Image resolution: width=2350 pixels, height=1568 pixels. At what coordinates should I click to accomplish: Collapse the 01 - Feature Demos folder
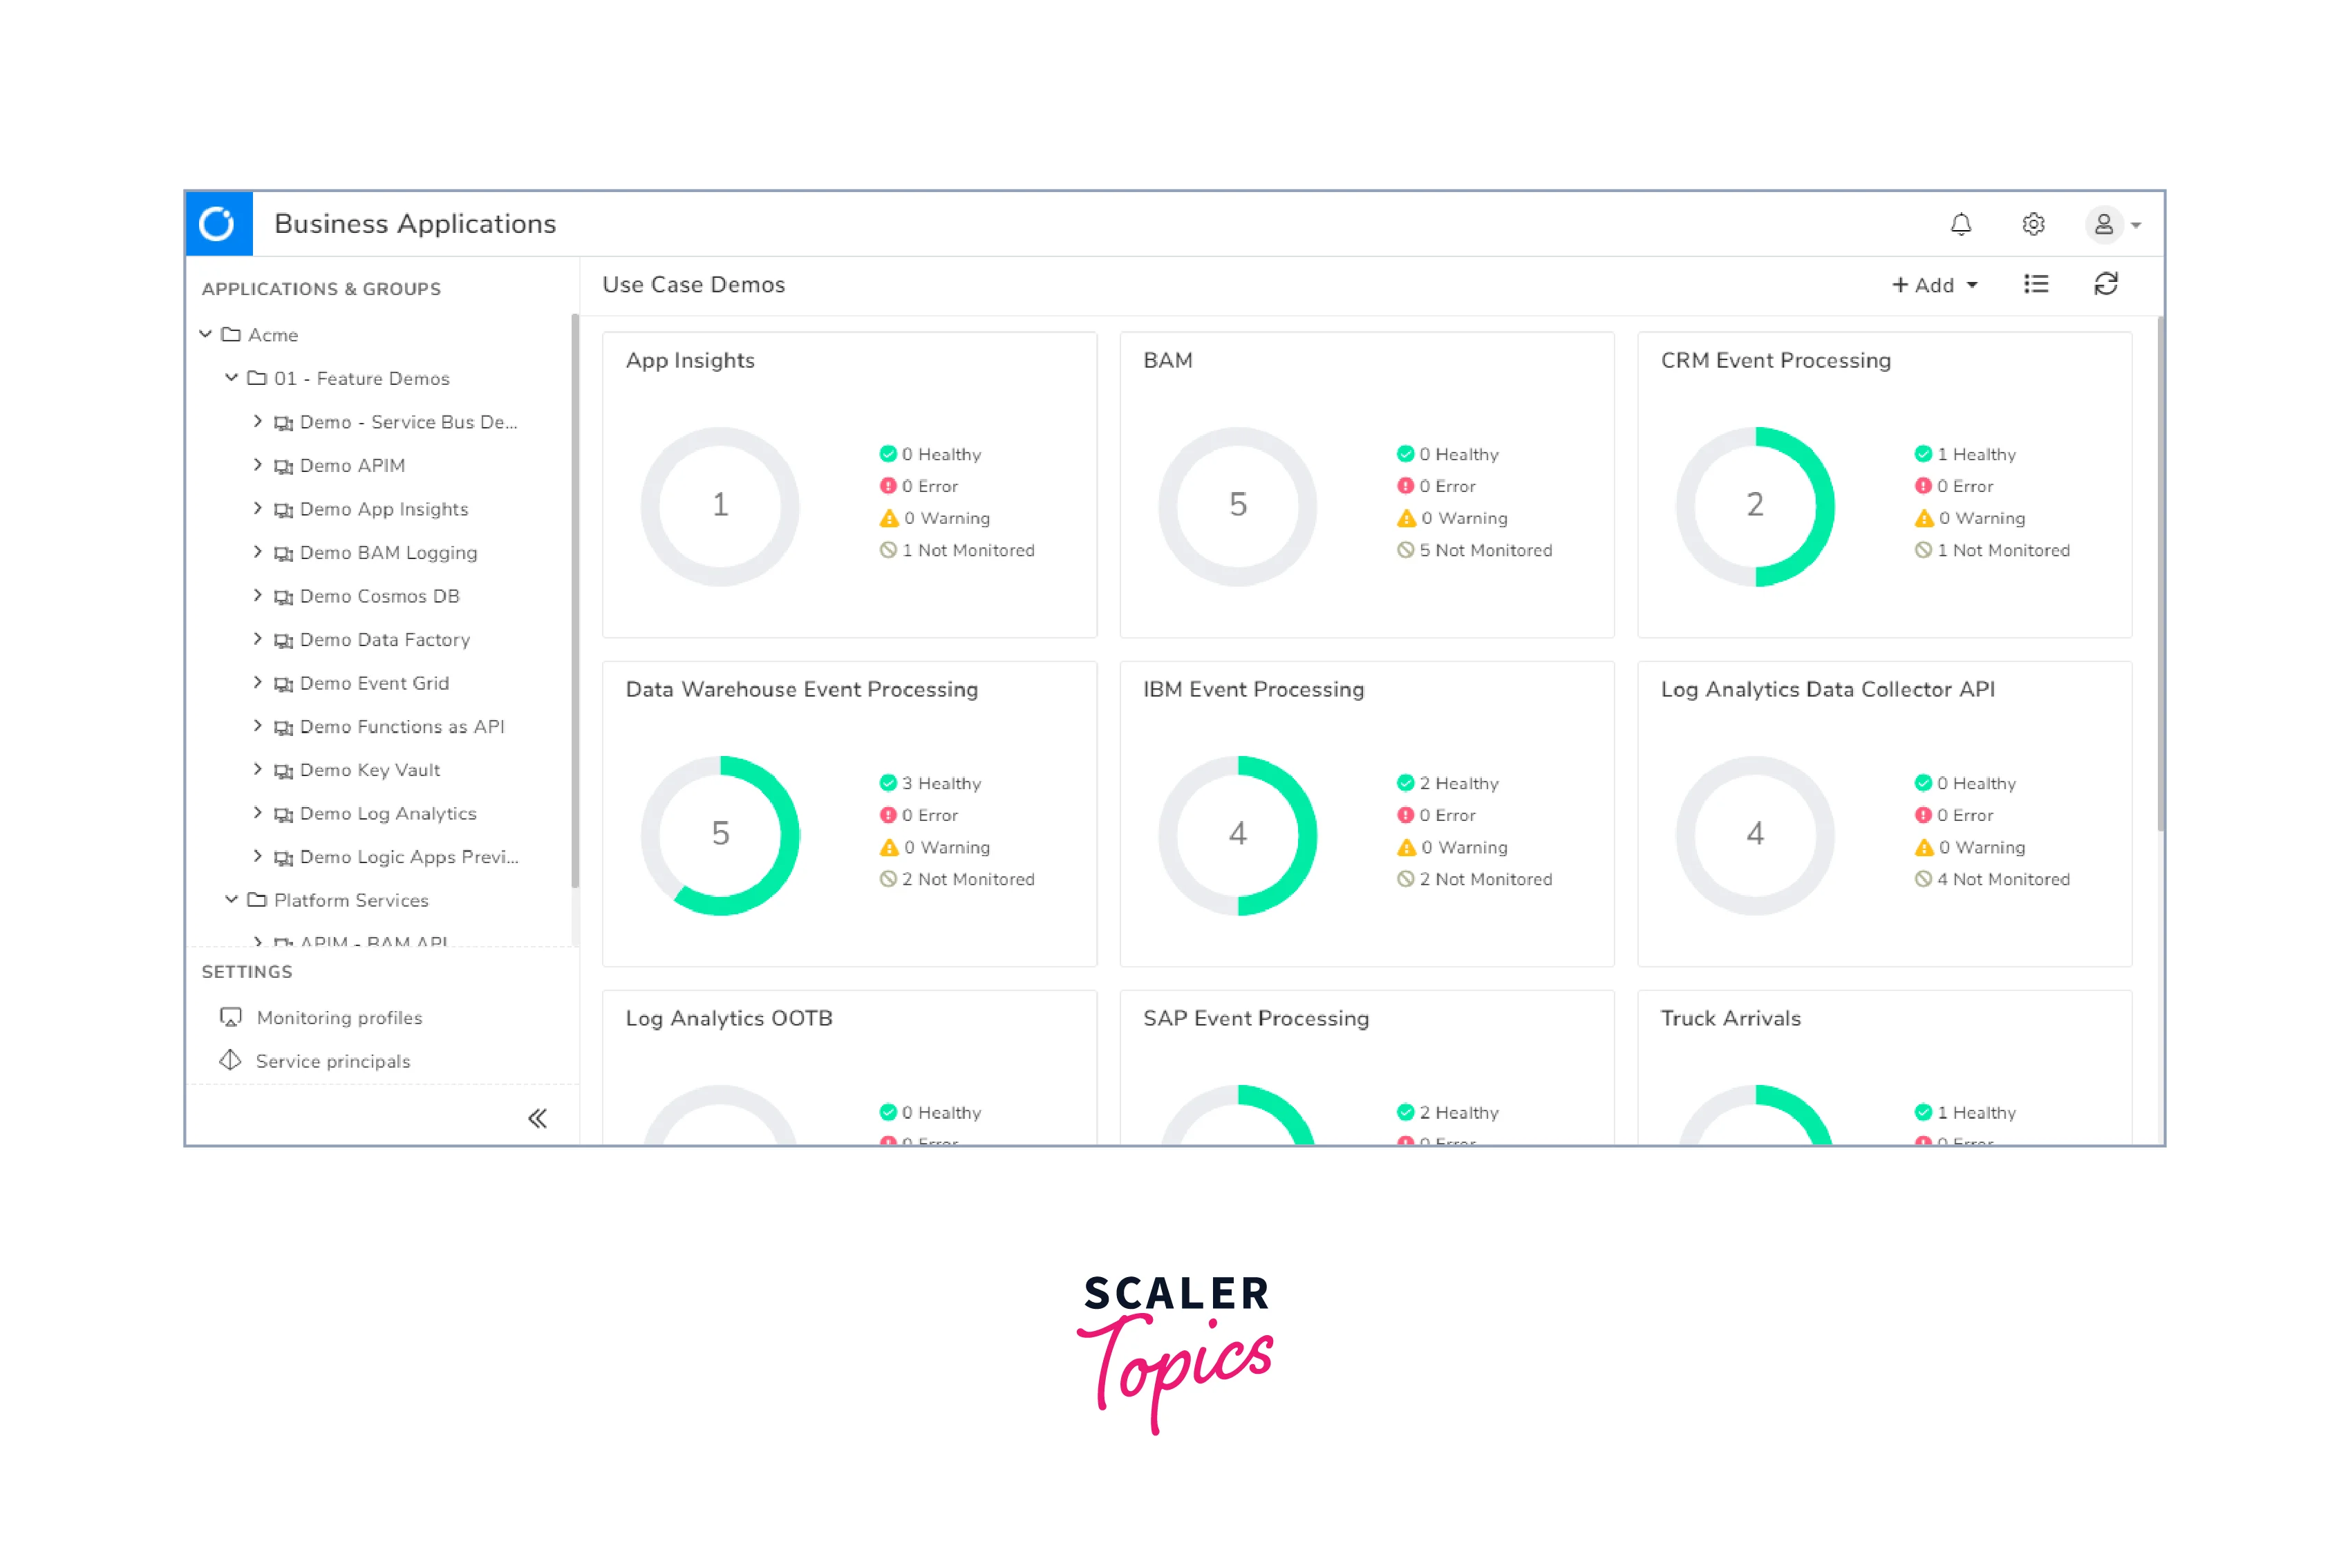(231, 378)
